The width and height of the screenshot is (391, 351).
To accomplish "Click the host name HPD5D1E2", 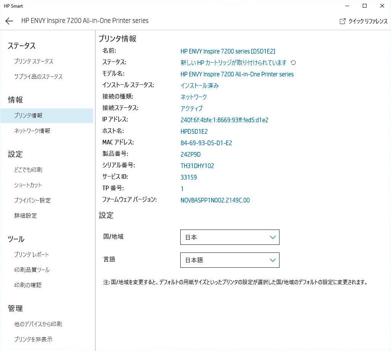I will click(x=194, y=131).
